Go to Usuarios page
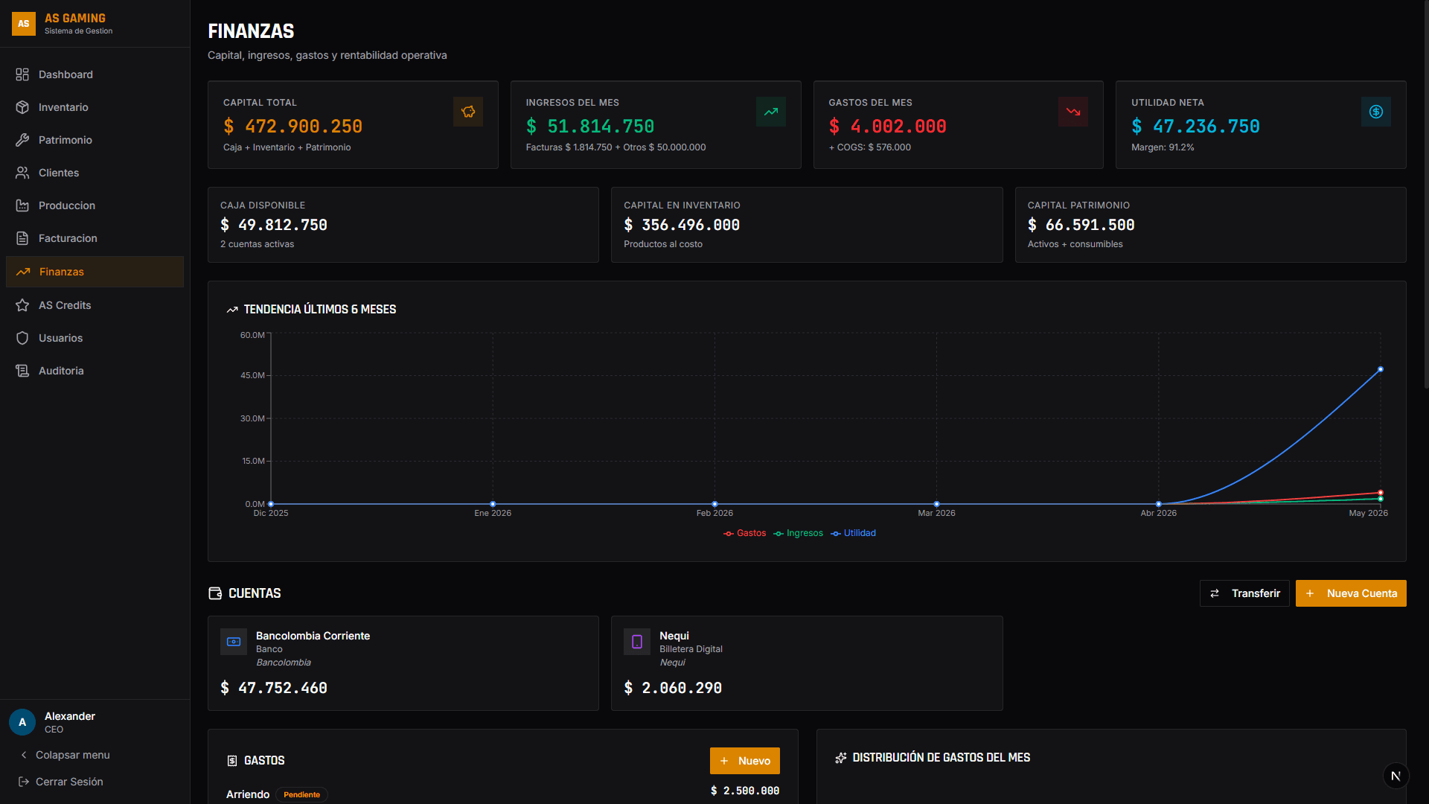This screenshot has height=804, width=1429. click(x=95, y=338)
